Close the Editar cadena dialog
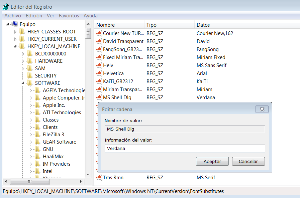 pos(262,109)
